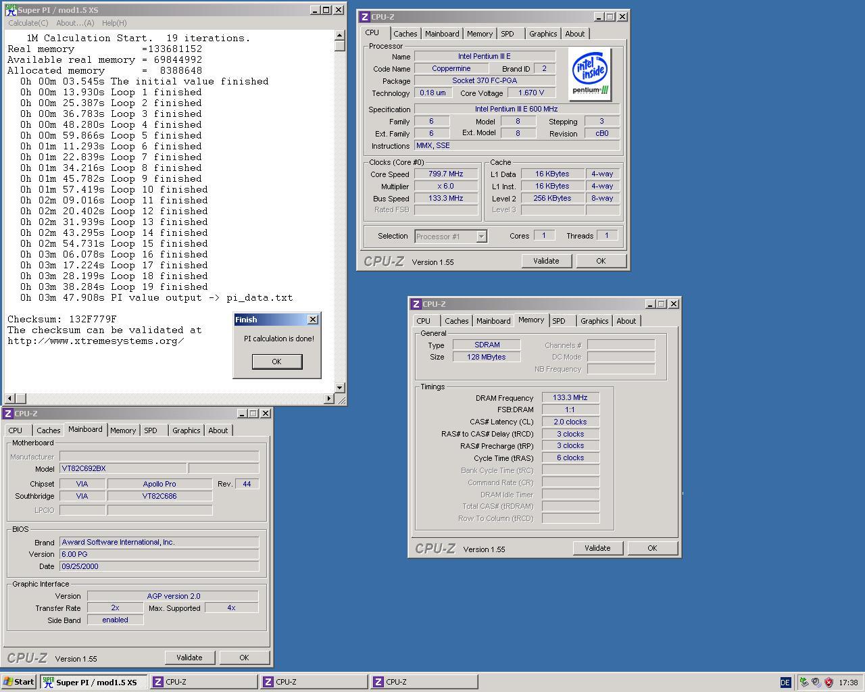Open Graphics tab in the CPU window
This screenshot has height=692, width=865.
[x=543, y=34]
